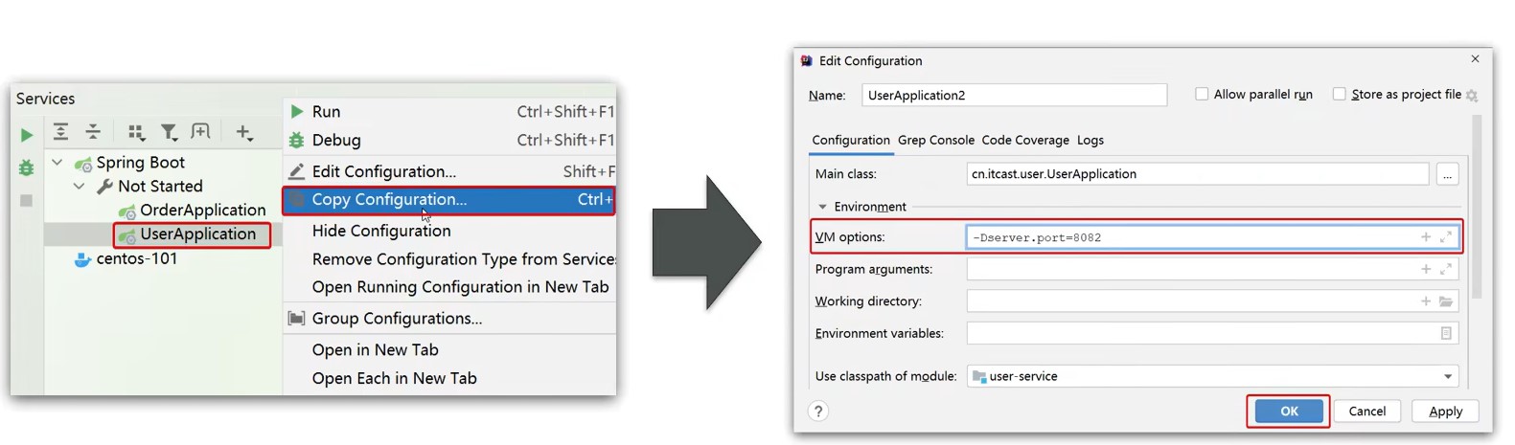Click the browse button beside Main class
The width and height of the screenshot is (1515, 445).
1447,174
